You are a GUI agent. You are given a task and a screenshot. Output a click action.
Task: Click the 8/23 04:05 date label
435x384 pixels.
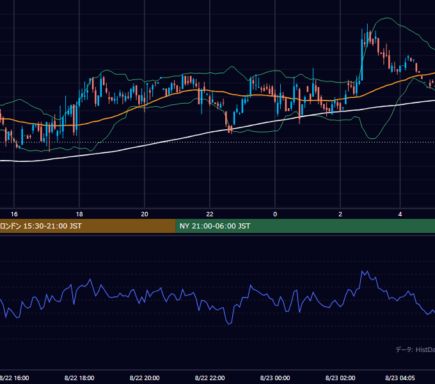point(400,378)
